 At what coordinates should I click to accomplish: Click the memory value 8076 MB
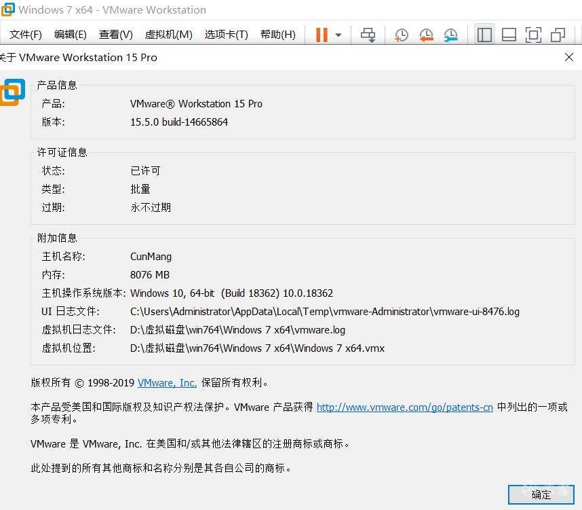point(150,275)
